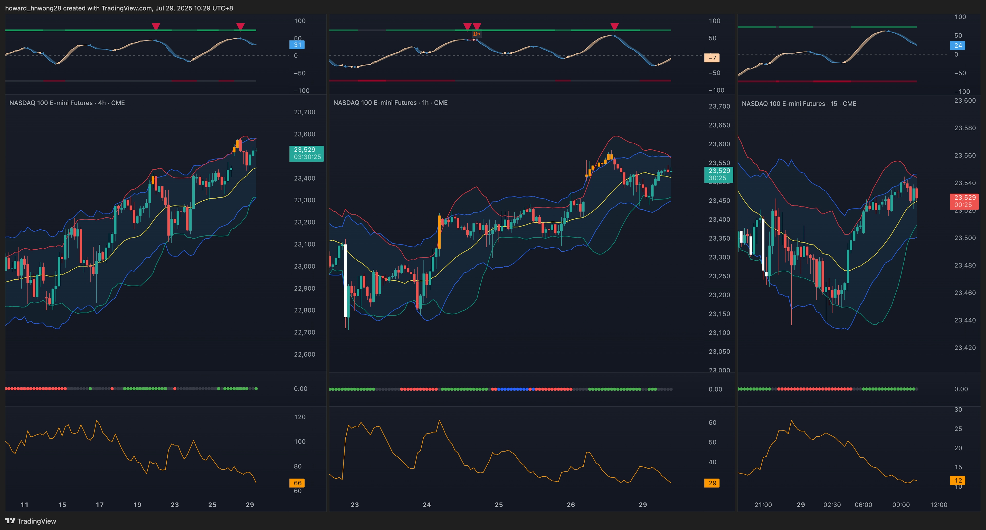Click the tall white candle on 1h chart

point(346,281)
